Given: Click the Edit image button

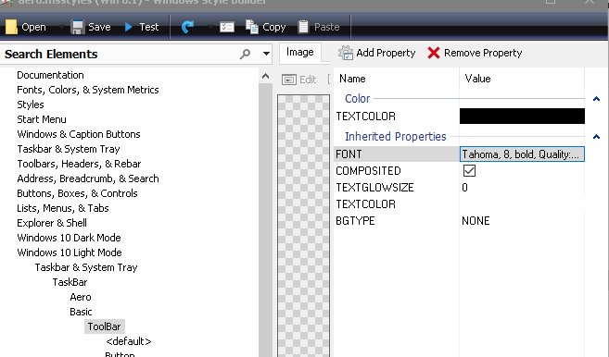Looking at the screenshot, I should pos(299,80).
